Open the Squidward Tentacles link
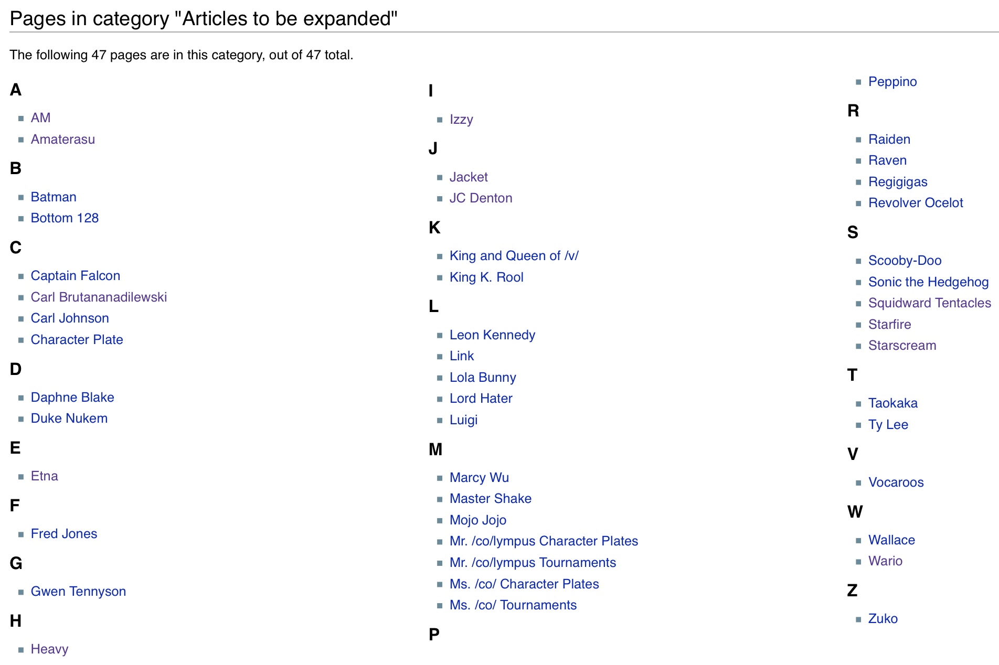999x665 pixels. [929, 303]
